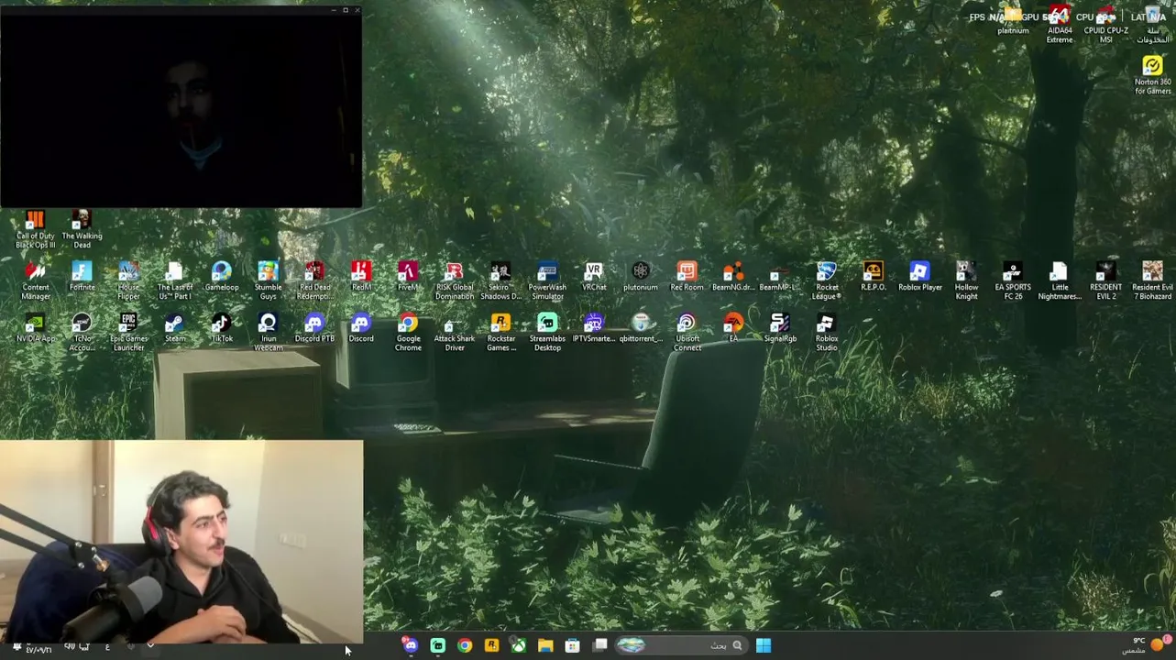Select The Last of Us Part I icon
This screenshot has width=1176, height=660.
(x=174, y=280)
